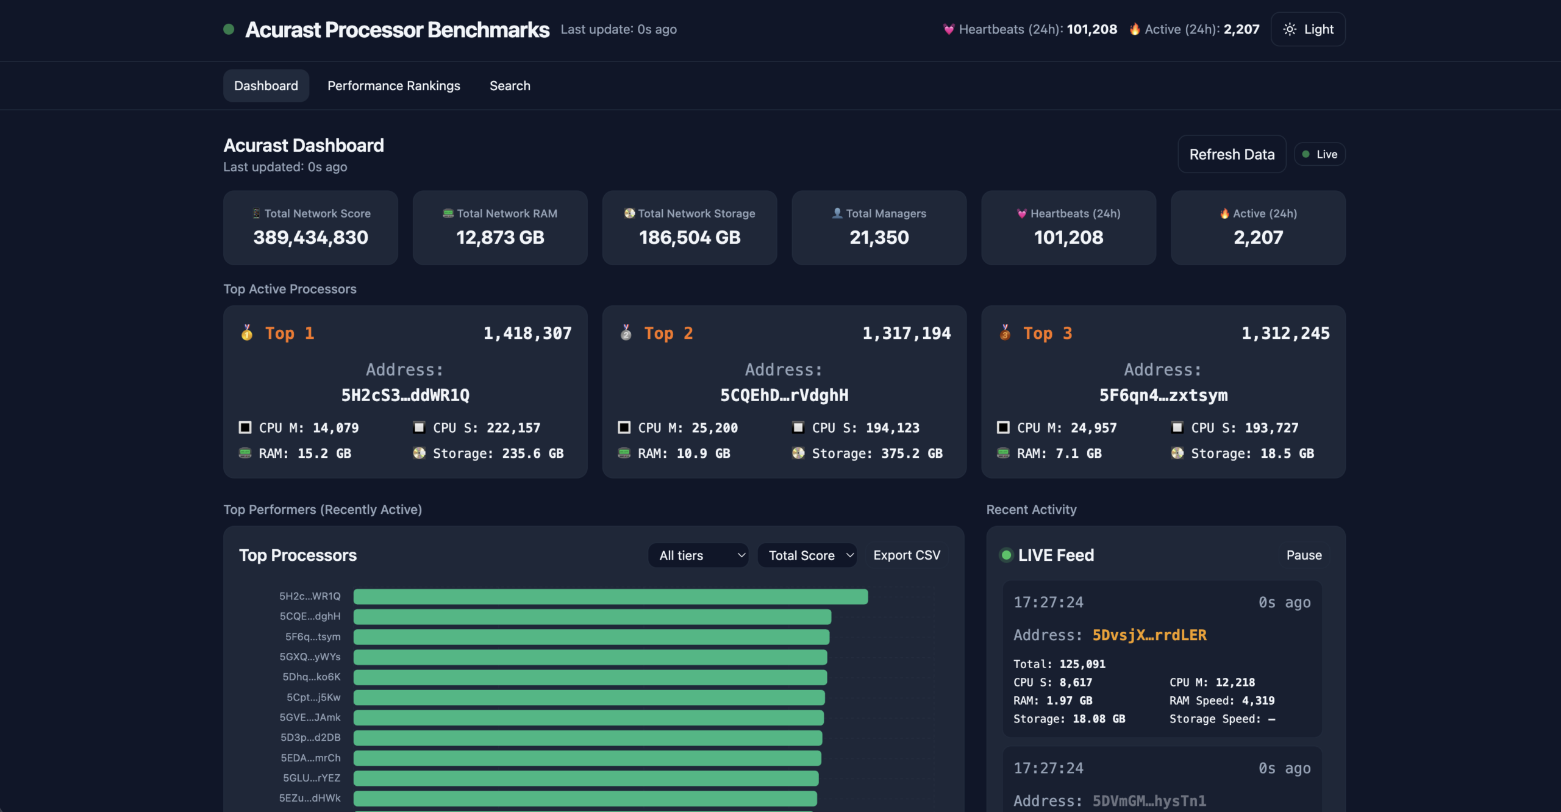
Task: Click Total Network Score value 389,434,830
Action: click(x=310, y=237)
